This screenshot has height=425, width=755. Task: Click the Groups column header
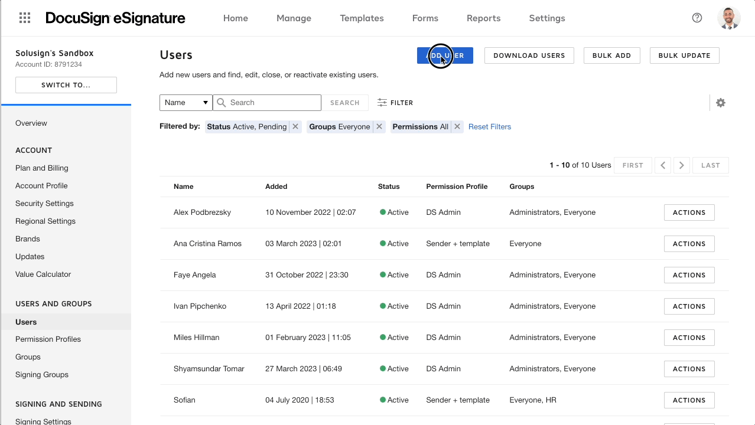(x=522, y=187)
